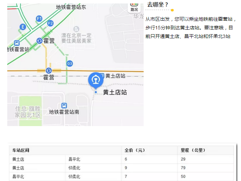Click the blue location dot below the pin

coord(96,92)
